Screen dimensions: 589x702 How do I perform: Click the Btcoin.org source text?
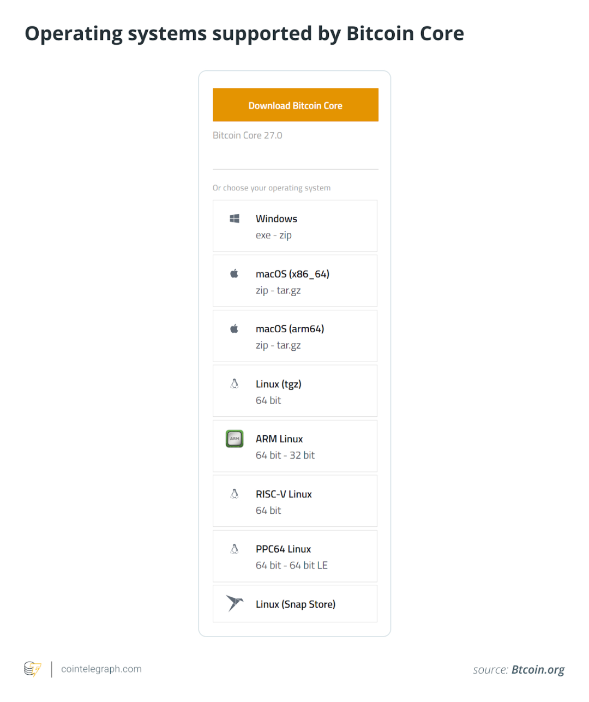click(538, 670)
